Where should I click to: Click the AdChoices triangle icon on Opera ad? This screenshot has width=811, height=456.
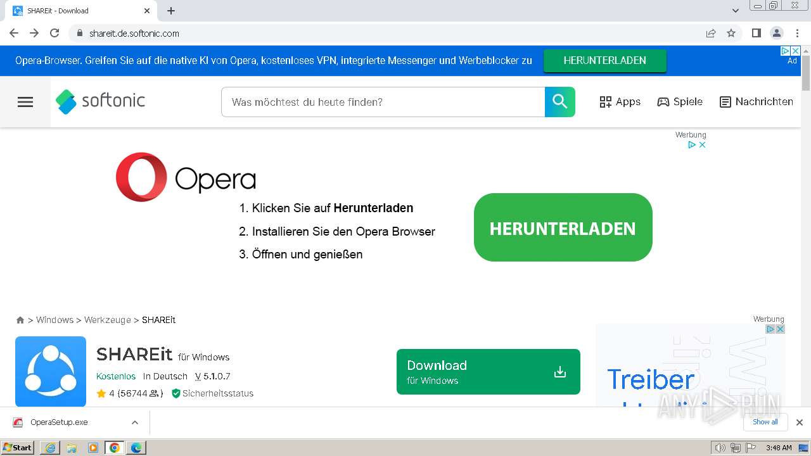[x=693, y=144]
